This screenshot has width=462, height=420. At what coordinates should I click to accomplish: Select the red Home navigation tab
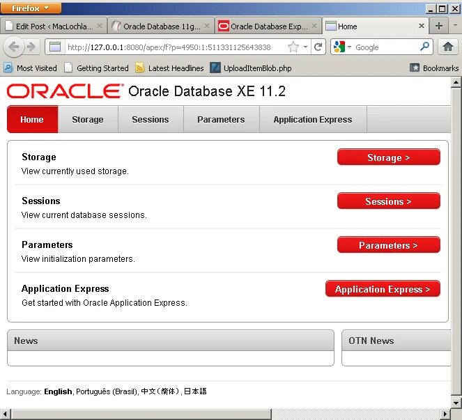click(x=33, y=119)
